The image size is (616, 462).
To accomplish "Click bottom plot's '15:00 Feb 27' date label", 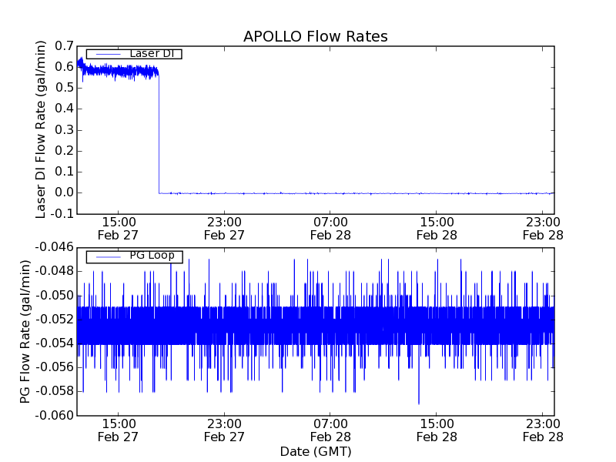I will point(119,430).
